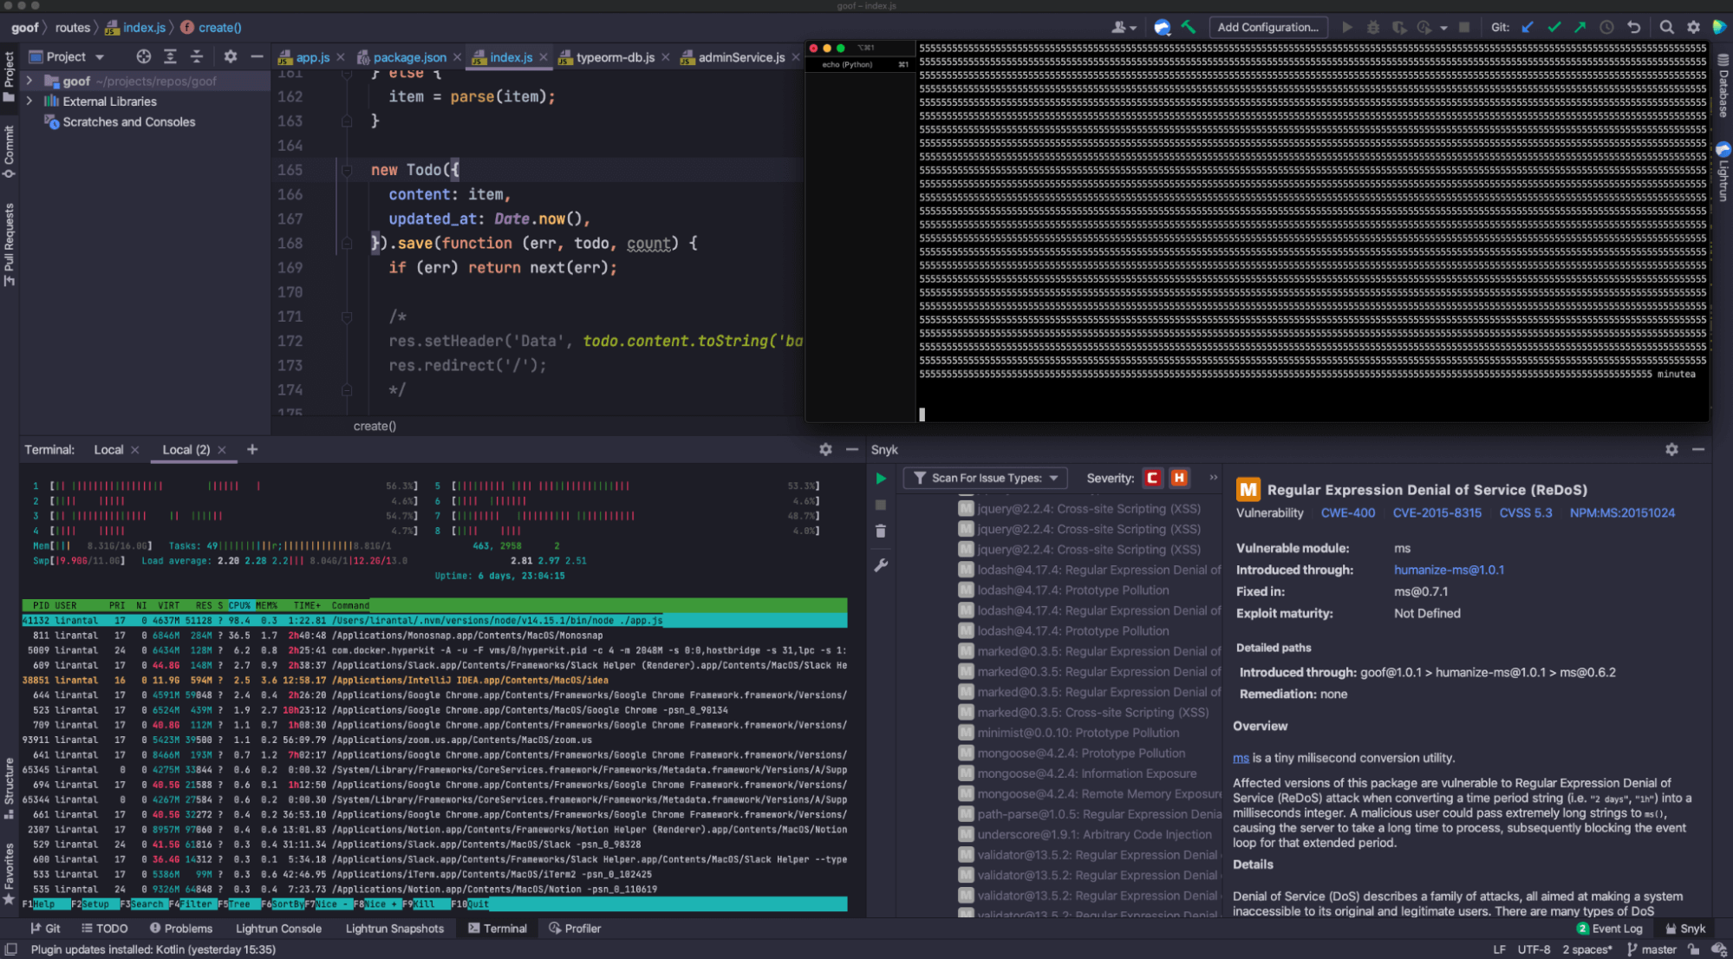1733x959 pixels.
Task: Toggle the High severity filter
Action: click(1180, 478)
